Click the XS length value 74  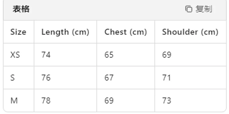click(46, 55)
